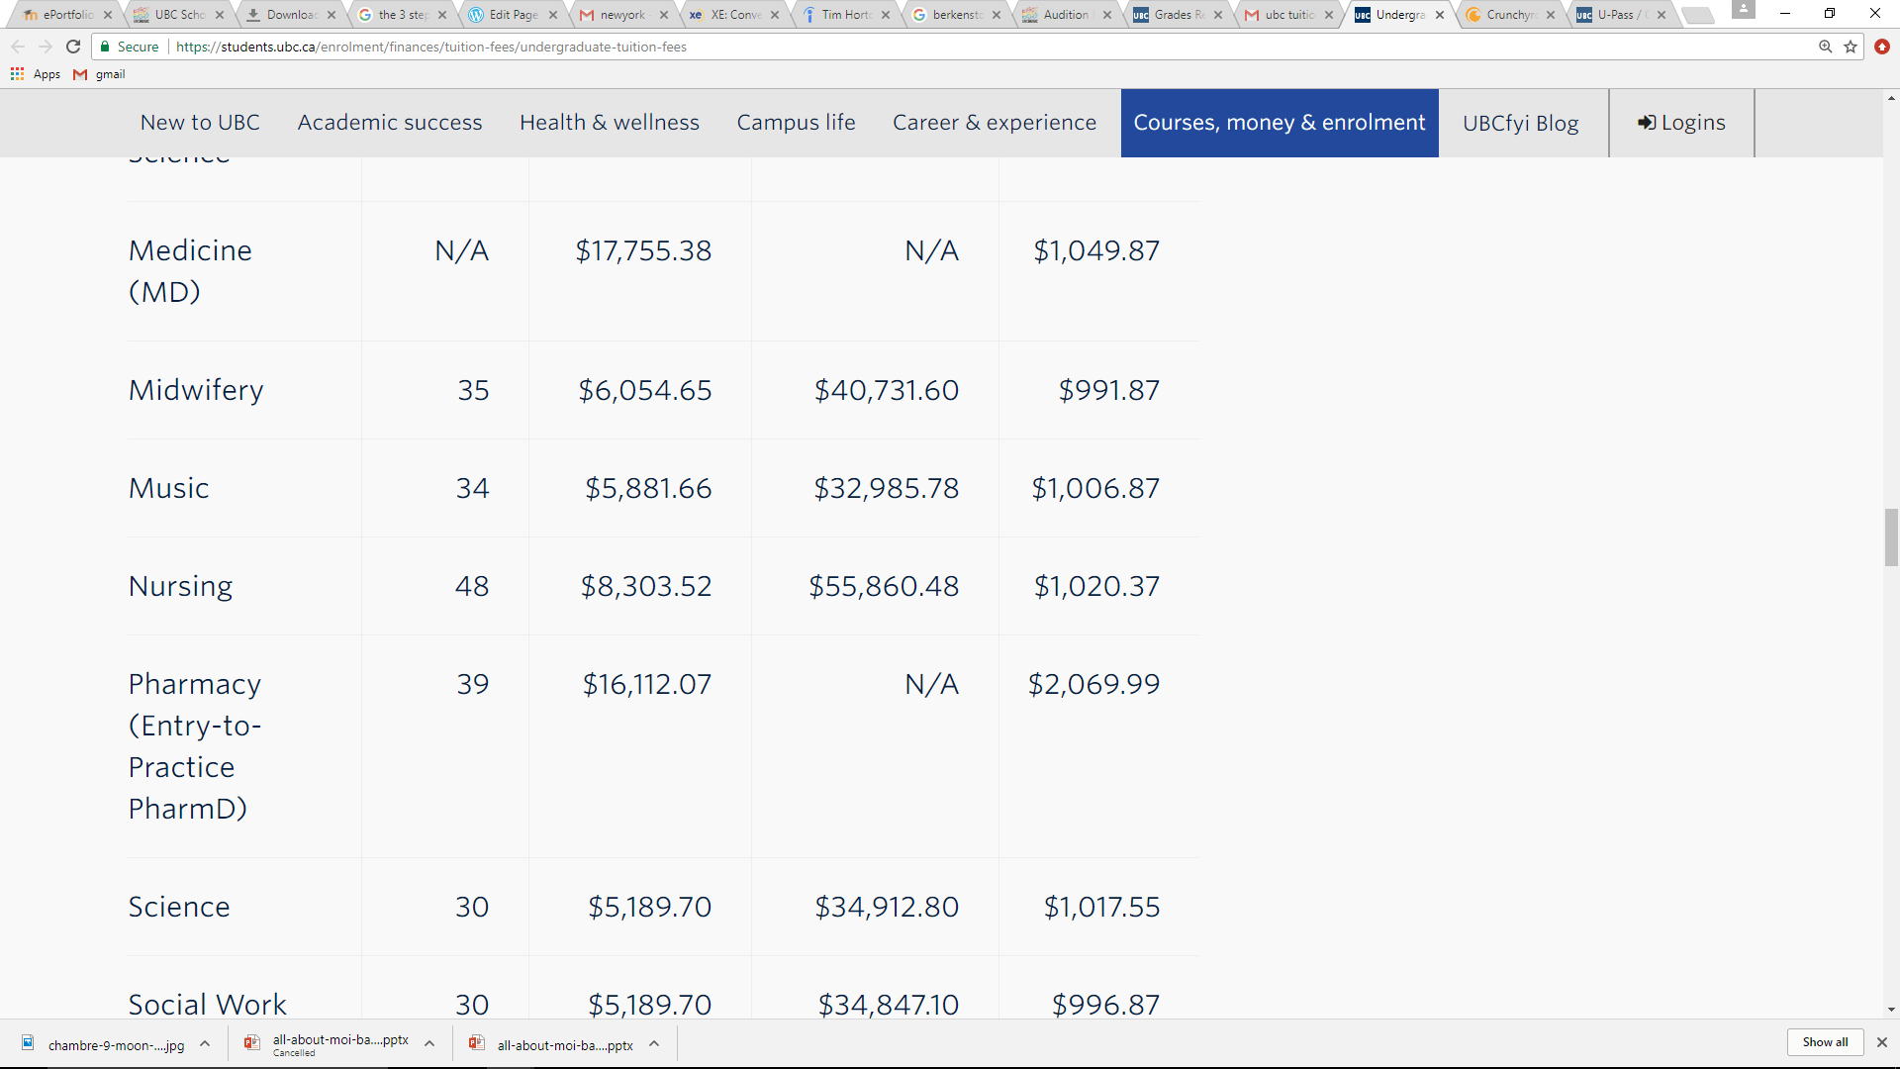Expand options for cancelled pptx download
Screen dimensions: 1900x1069
pyautogui.click(x=429, y=1043)
